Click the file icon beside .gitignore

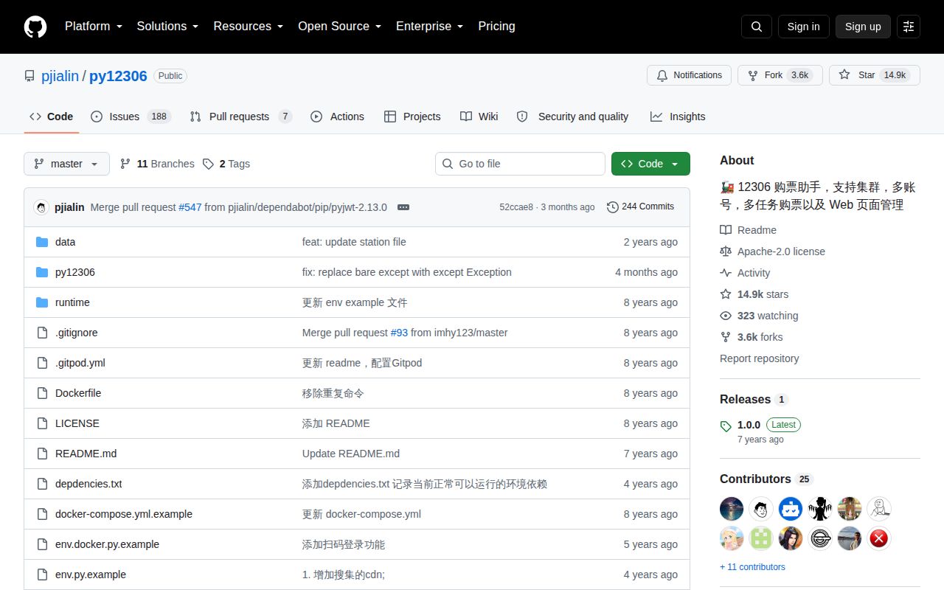click(42, 333)
